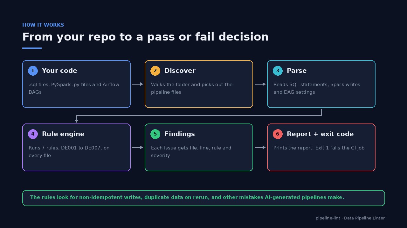Click the green rules summary banner

click(203, 198)
